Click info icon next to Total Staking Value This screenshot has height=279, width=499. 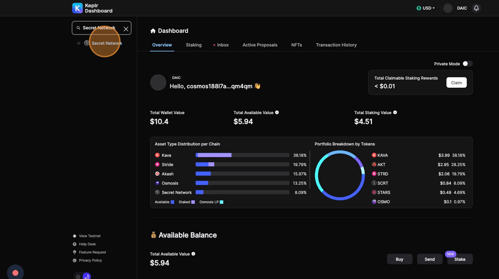[395, 112]
